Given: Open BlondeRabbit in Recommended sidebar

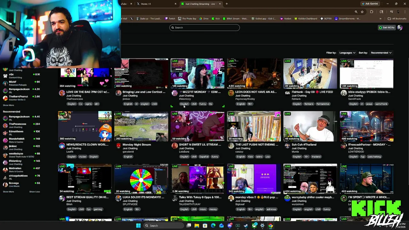Looking at the screenshot, I should [21, 140].
